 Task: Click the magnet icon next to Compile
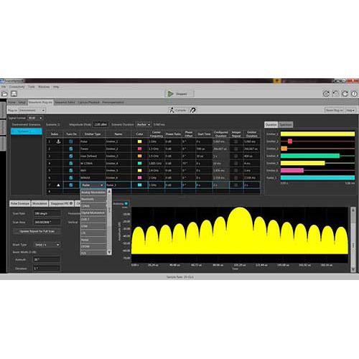192,110
